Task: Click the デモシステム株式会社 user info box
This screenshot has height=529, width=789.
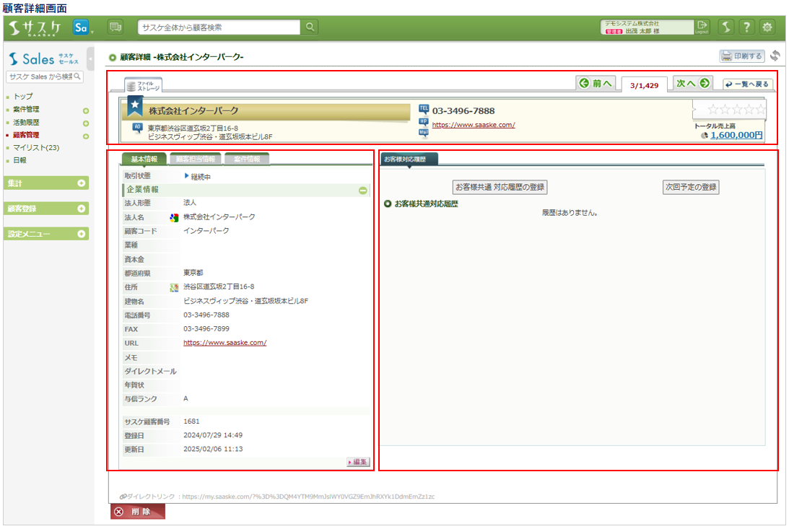Action: 647,27
